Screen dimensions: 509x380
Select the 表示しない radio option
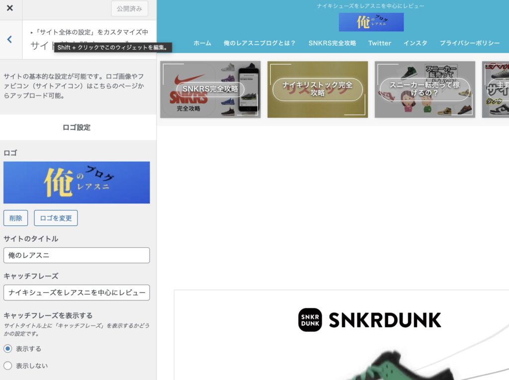pos(8,366)
